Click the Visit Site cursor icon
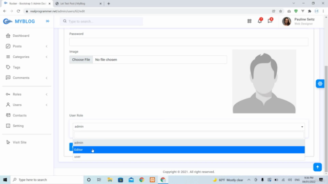The height and width of the screenshot is (184, 328). [x=8, y=142]
